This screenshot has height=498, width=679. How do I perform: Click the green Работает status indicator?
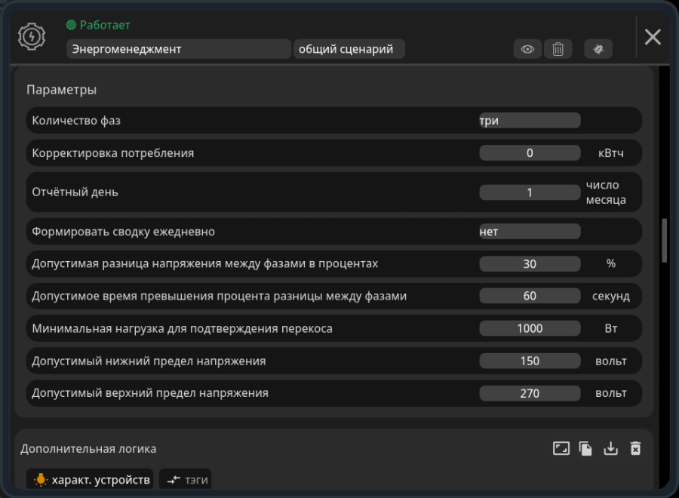coord(71,25)
